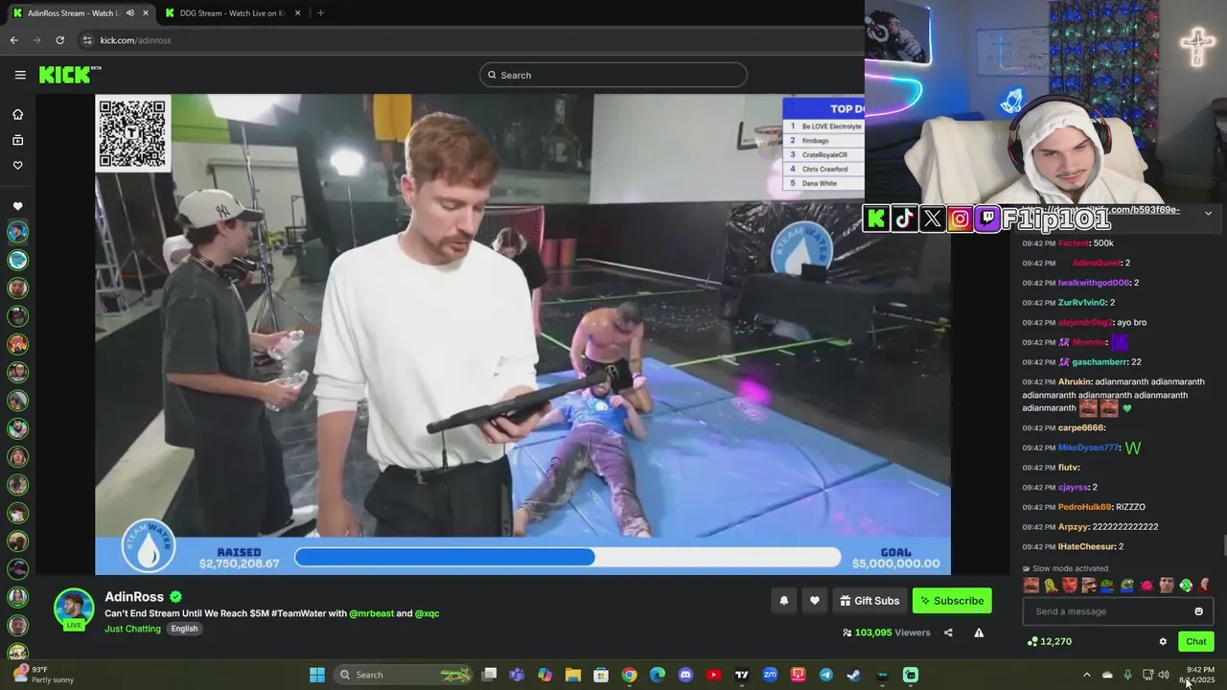Click the Gift Subs button

[x=869, y=601]
